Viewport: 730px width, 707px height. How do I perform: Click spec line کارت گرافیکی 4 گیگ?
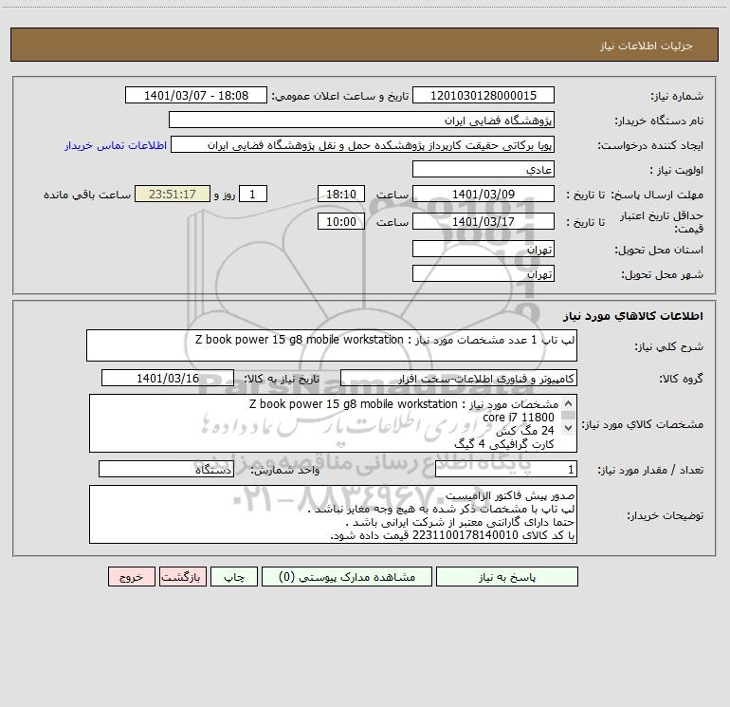[x=504, y=444]
